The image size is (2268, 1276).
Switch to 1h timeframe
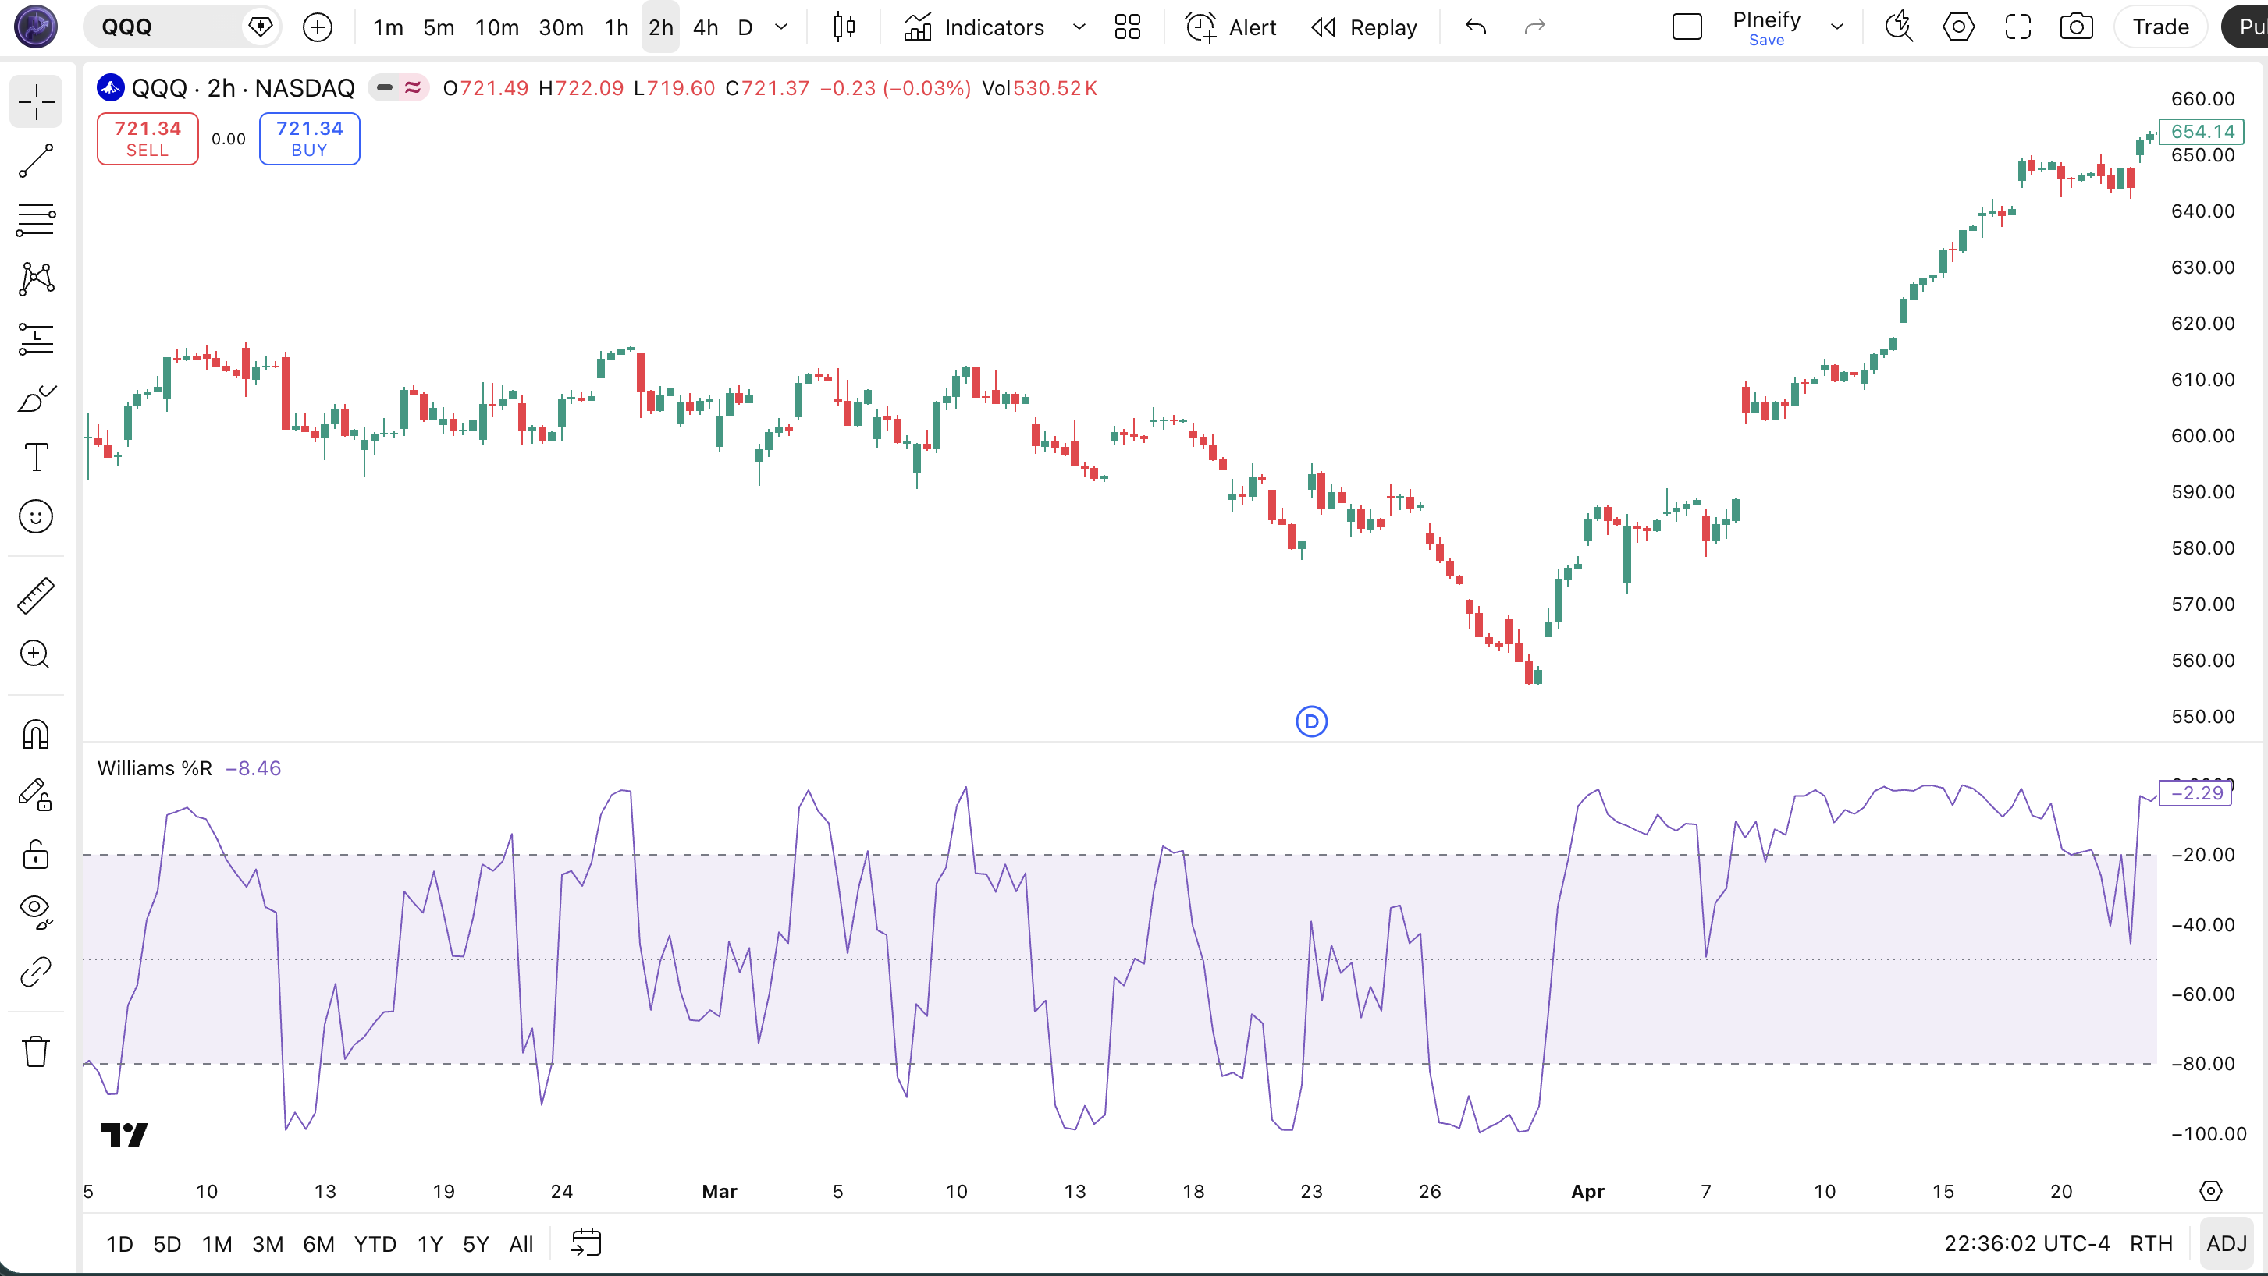(617, 27)
